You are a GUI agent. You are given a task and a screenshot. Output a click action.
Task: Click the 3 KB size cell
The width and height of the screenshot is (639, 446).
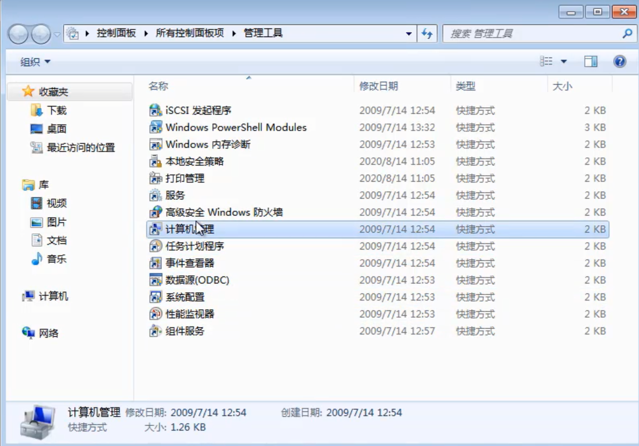[x=595, y=127]
